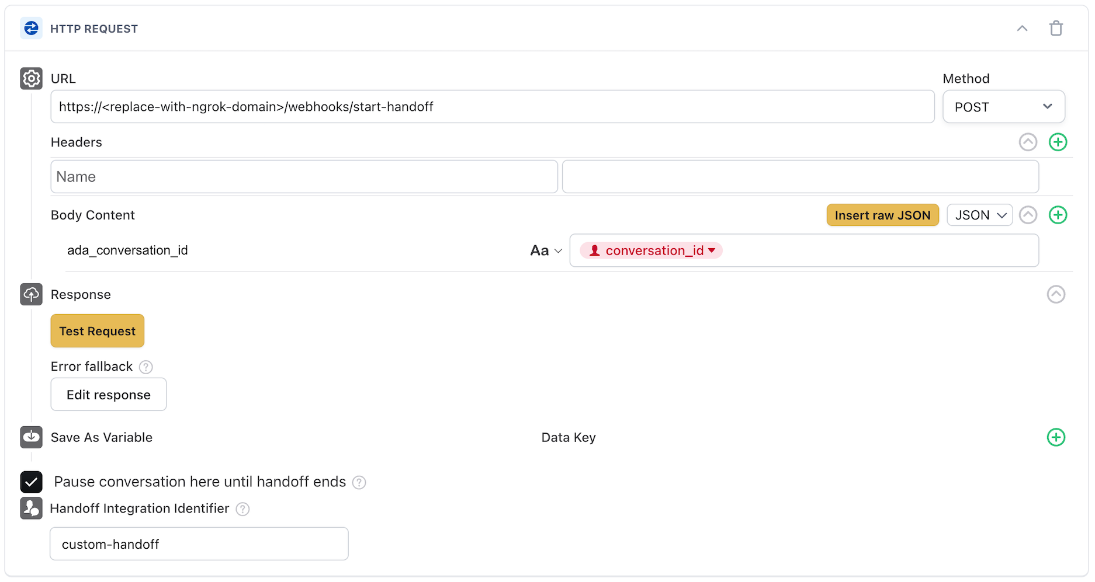Collapse the Headers section chevron
Viewport: 1095px width, 582px height.
(x=1028, y=142)
